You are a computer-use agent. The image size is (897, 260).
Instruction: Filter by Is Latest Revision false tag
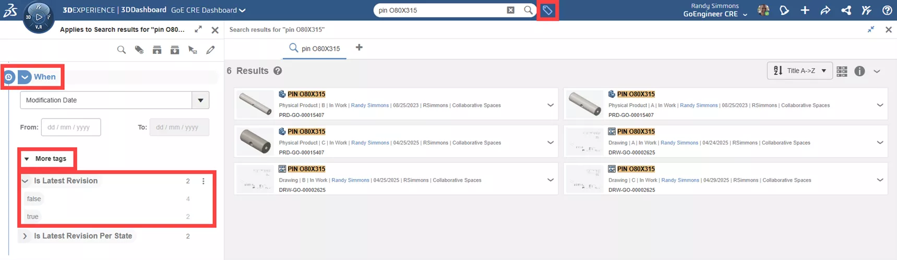[34, 198]
